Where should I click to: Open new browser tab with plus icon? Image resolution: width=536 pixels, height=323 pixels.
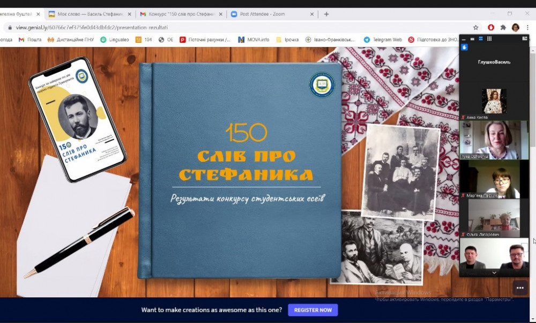(326, 14)
